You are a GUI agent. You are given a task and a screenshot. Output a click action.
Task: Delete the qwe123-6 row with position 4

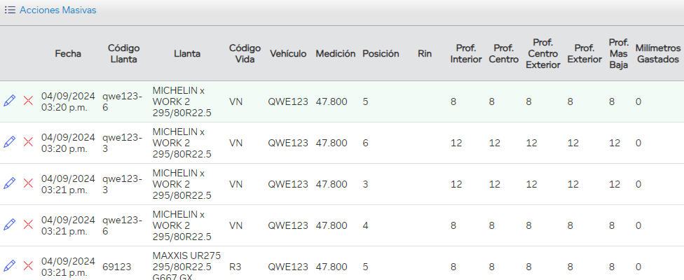coord(29,225)
